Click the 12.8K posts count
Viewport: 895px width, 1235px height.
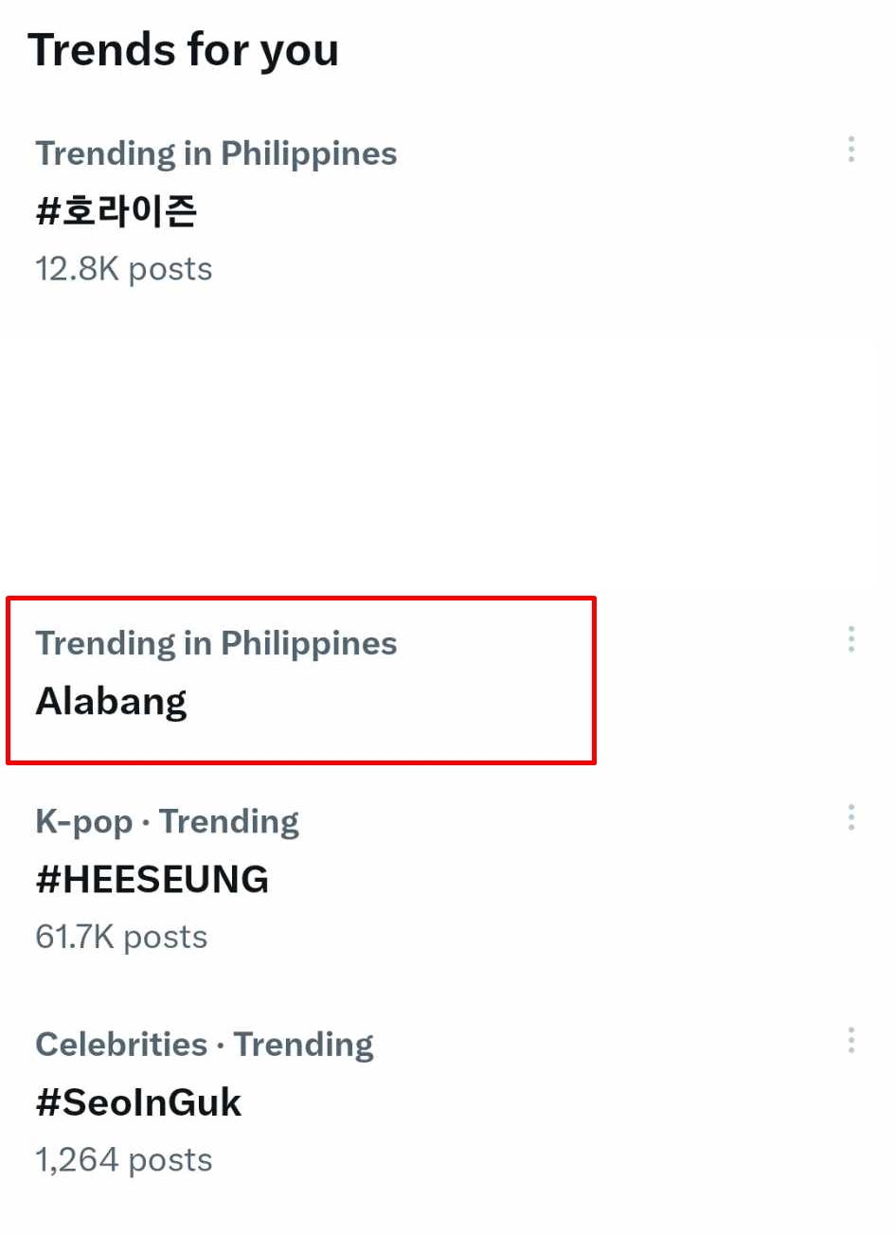123,268
